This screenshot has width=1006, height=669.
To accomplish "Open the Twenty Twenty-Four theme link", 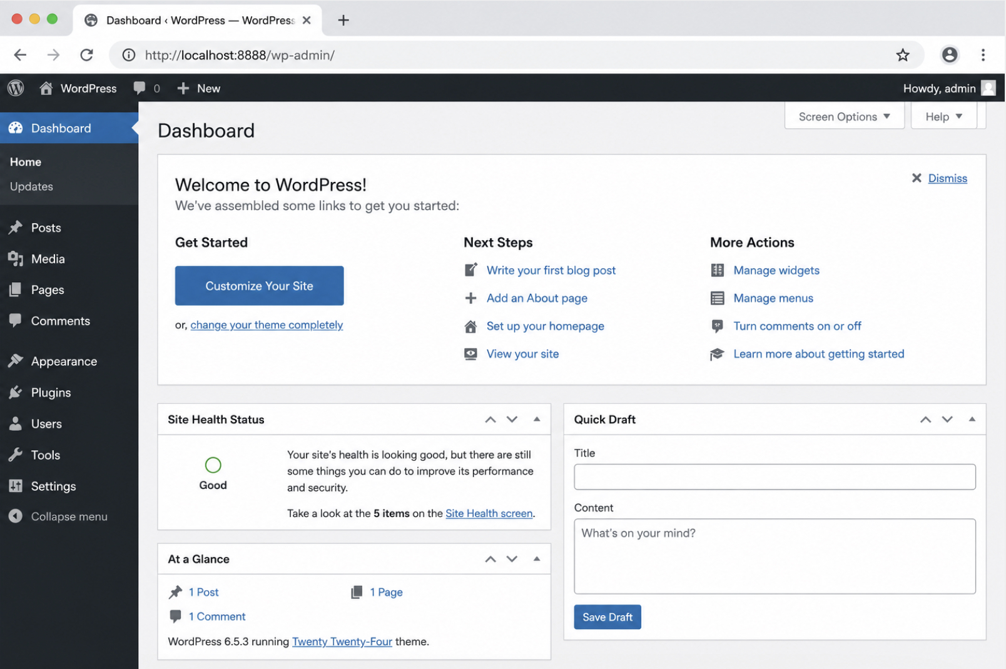I will 342,641.
